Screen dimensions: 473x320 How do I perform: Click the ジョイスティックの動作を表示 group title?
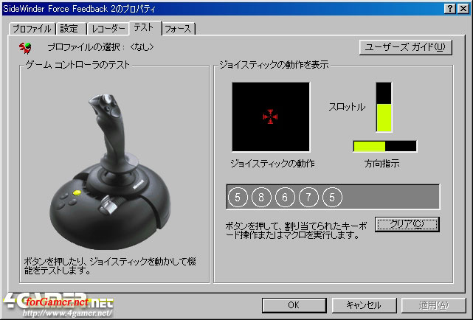274,65
